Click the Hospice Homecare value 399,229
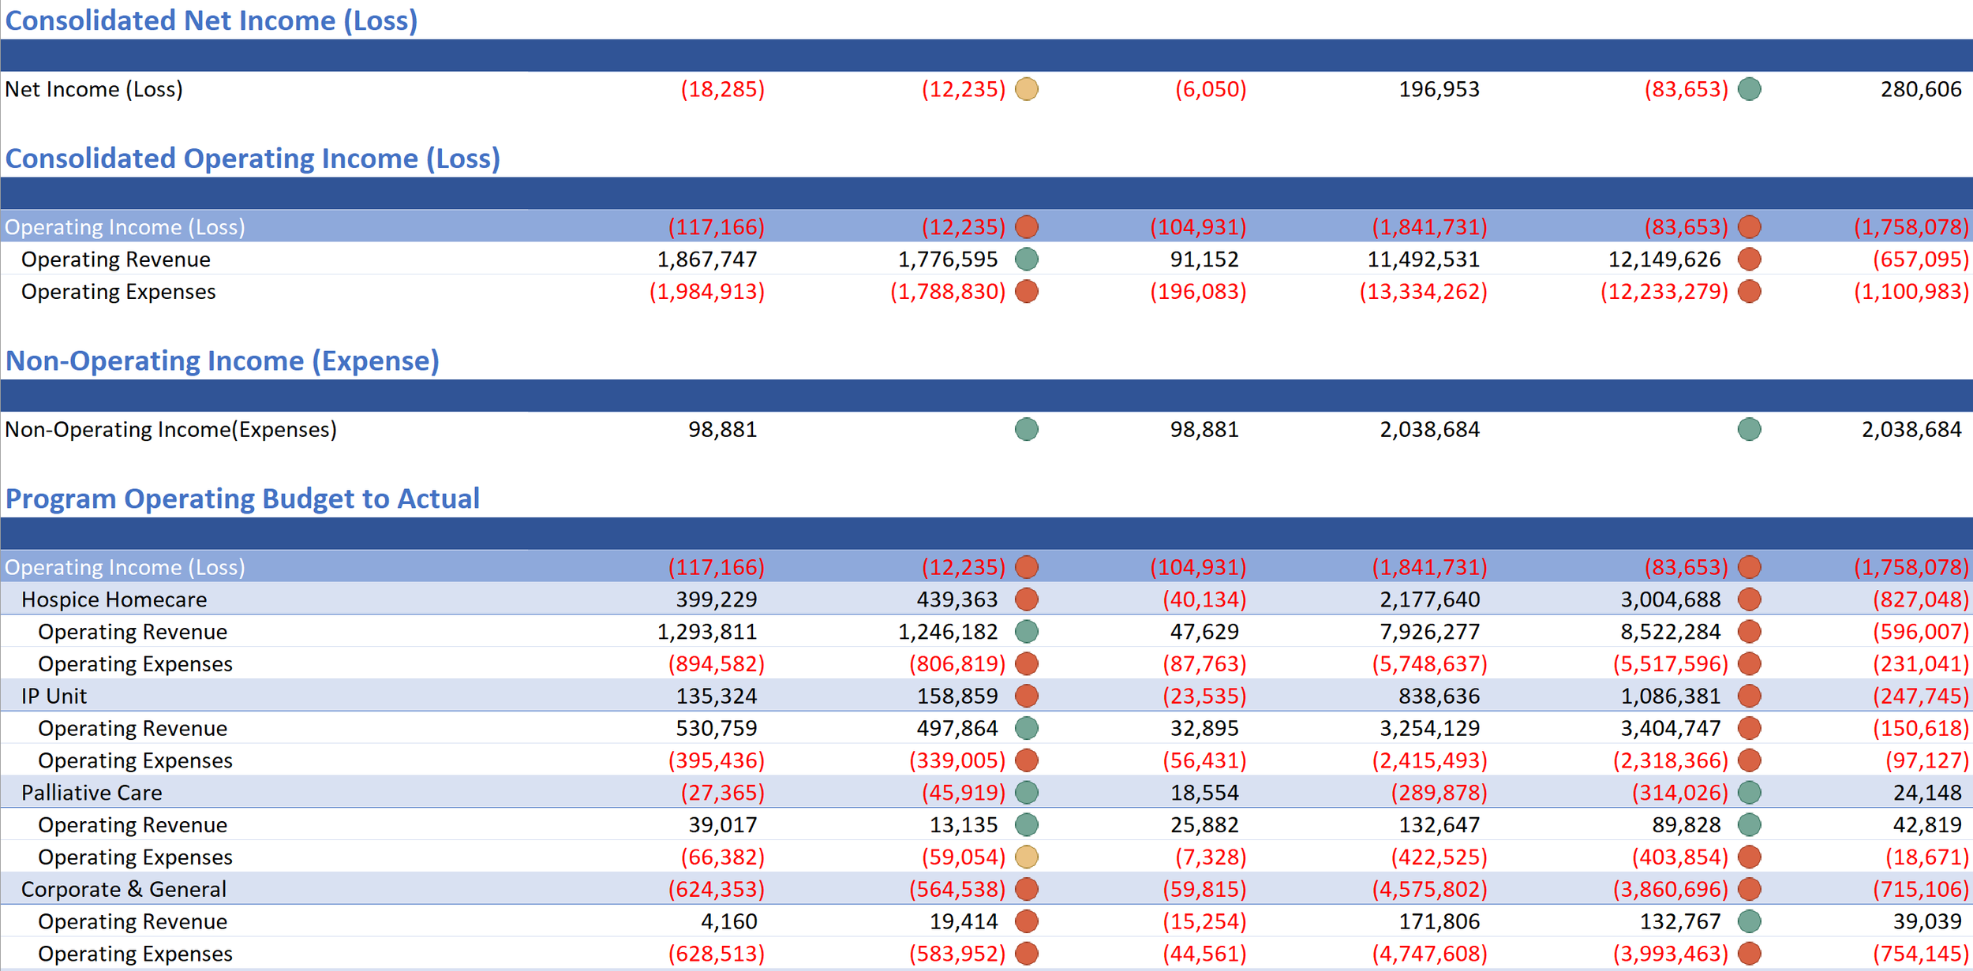The width and height of the screenshot is (1973, 971). [717, 599]
